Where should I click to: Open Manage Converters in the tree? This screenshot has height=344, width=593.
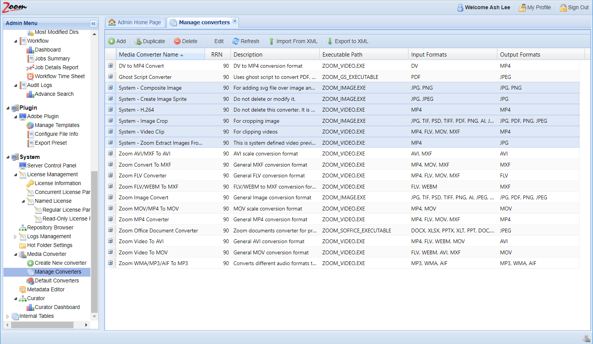click(58, 272)
